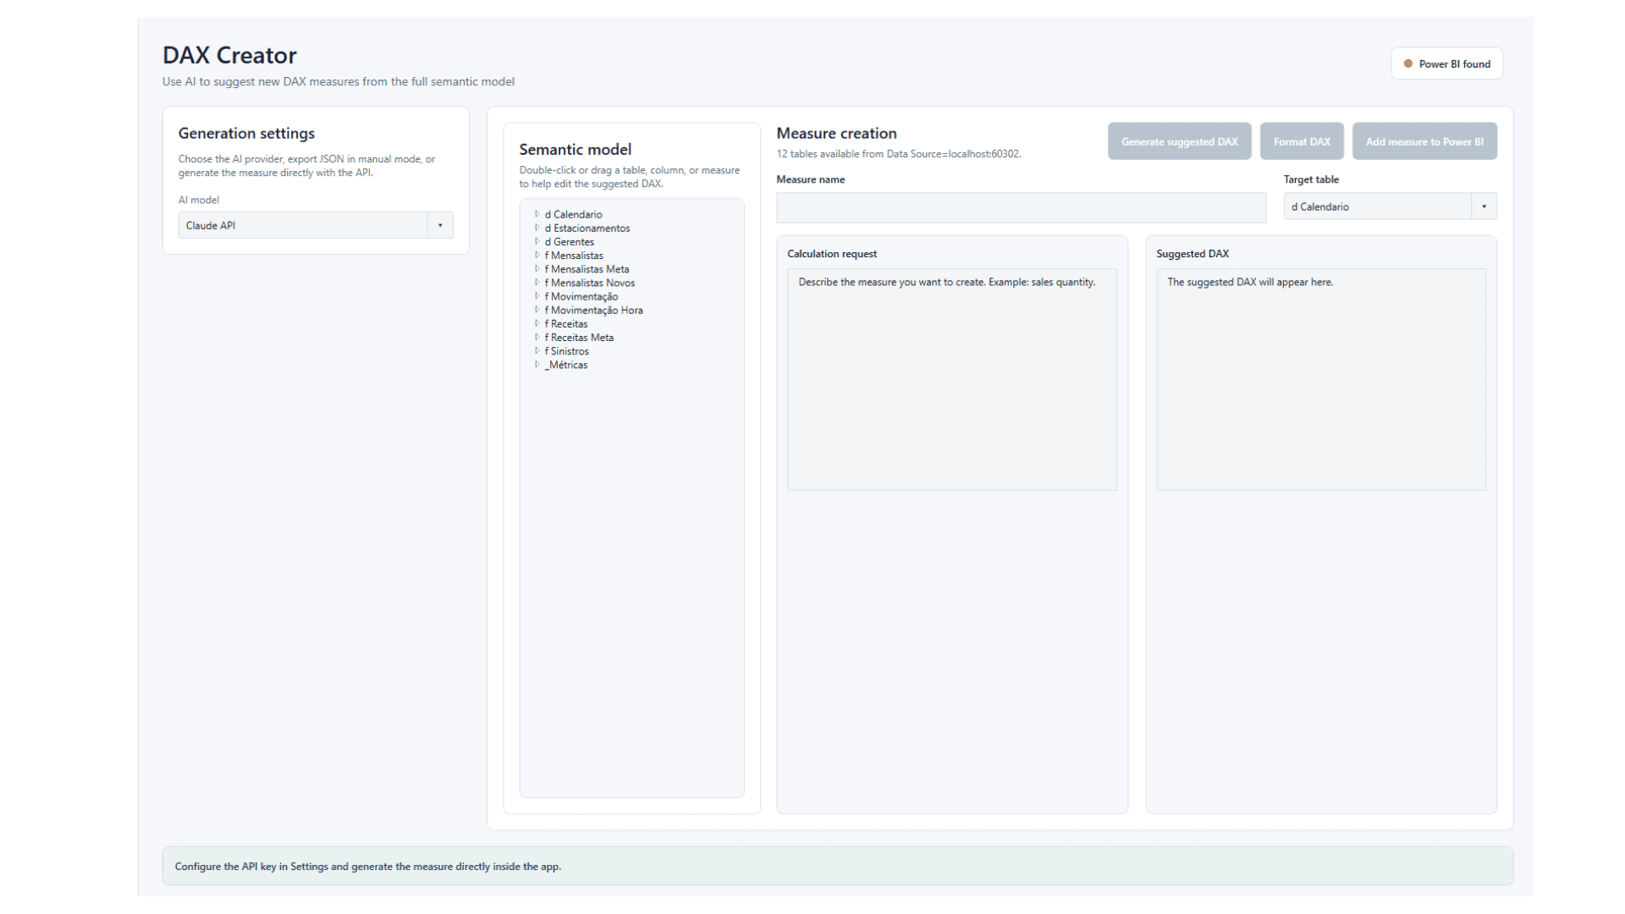Open the AI model dropdown showing Claude API
The height and width of the screenshot is (914, 1625).
click(x=316, y=225)
